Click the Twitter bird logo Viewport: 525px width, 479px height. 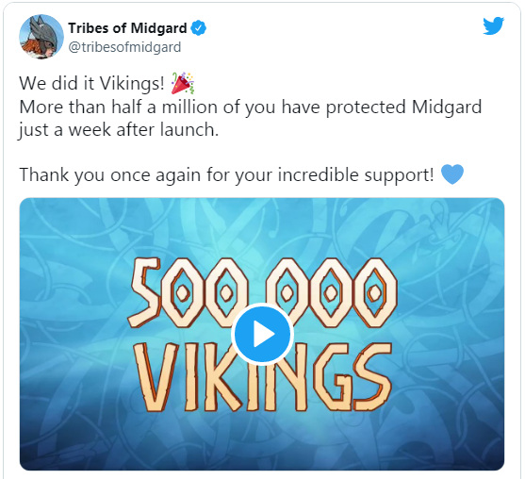493,25
